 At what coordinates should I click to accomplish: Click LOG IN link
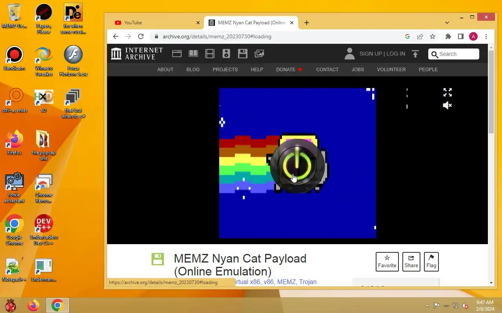pyautogui.click(x=396, y=54)
